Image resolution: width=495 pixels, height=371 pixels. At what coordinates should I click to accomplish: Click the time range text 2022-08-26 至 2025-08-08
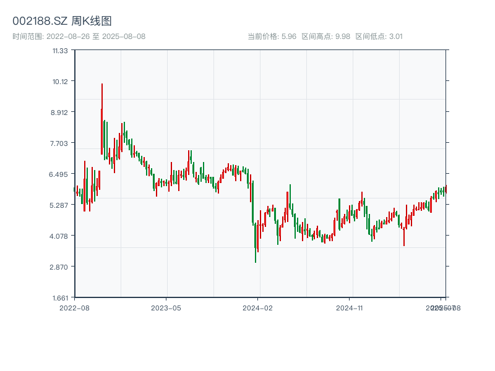tap(79, 36)
